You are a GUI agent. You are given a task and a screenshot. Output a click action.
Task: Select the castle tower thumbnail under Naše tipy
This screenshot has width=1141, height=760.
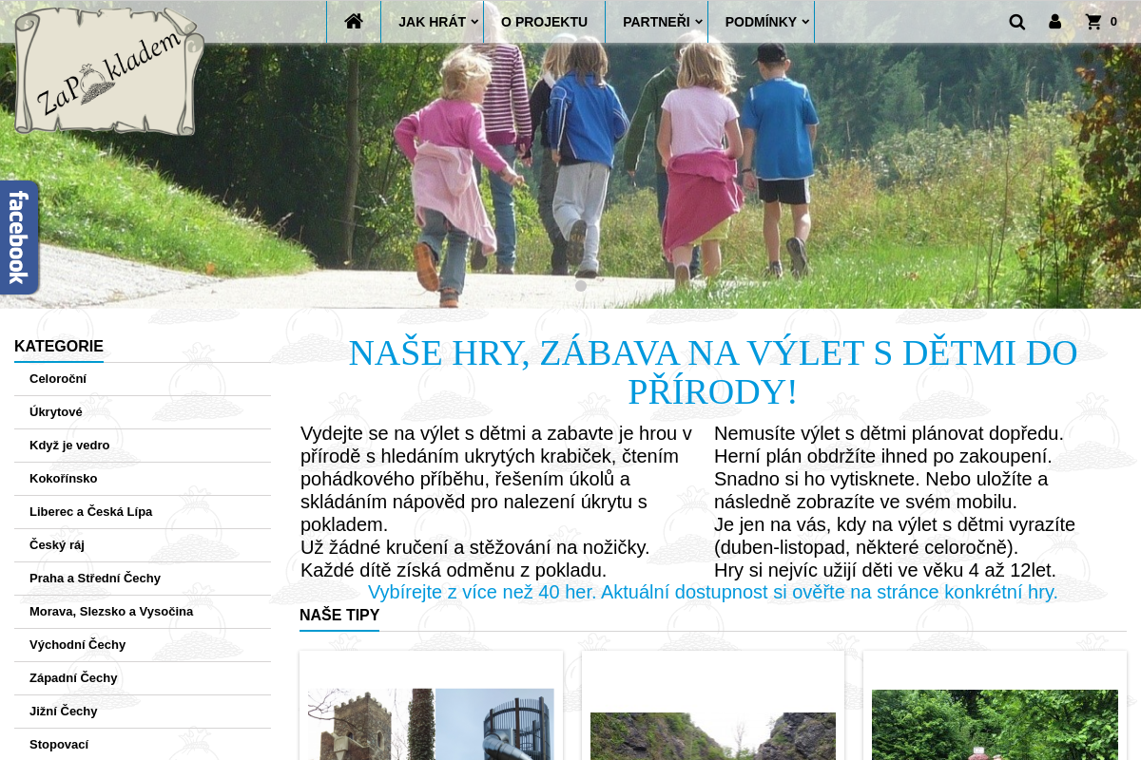pos(431,725)
